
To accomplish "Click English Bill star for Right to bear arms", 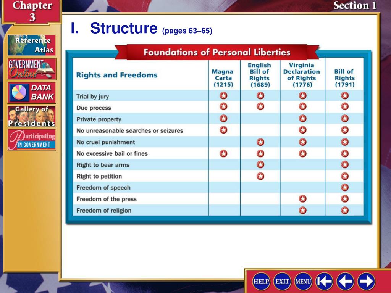I will click(260, 164).
